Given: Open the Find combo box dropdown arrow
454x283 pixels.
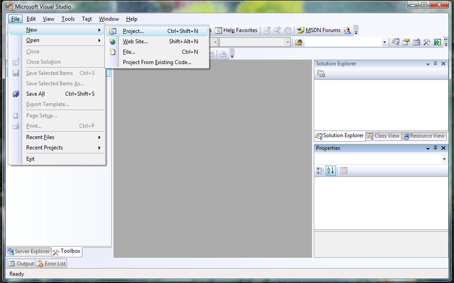Looking at the screenshot, I should pos(384,42).
